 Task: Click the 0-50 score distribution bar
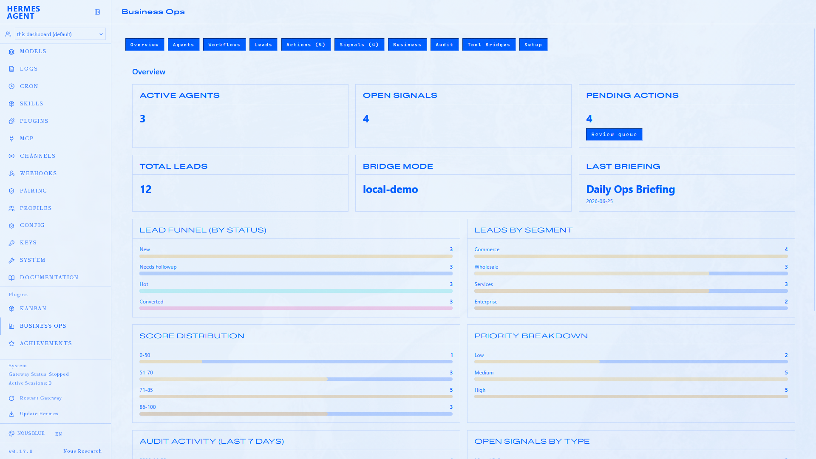point(296,362)
